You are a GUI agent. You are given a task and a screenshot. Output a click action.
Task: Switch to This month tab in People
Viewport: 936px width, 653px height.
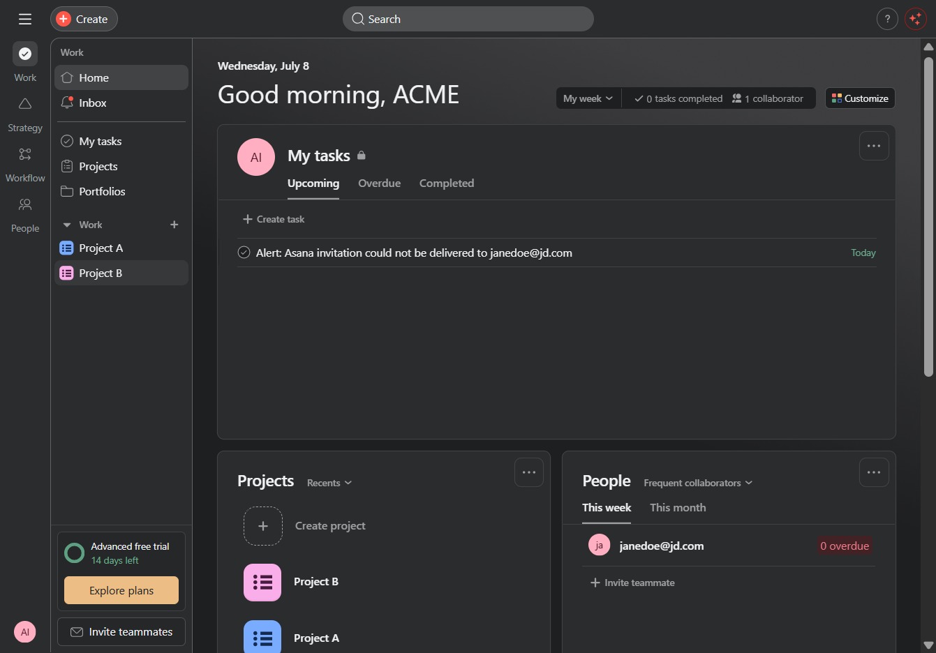[678, 508]
